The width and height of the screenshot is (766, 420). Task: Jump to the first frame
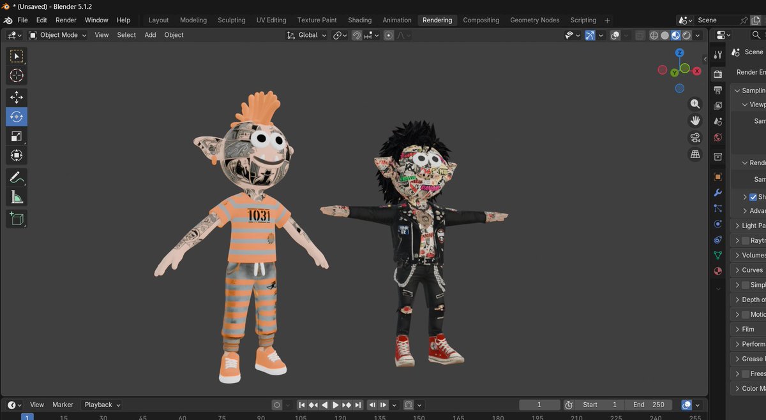coord(302,405)
